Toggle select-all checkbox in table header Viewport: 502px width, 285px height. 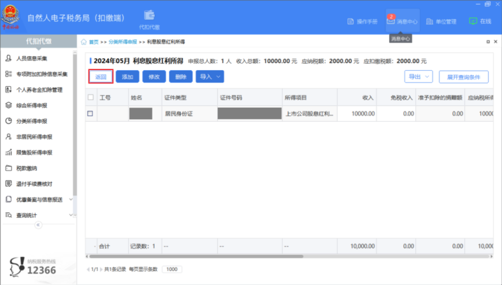[x=90, y=98]
